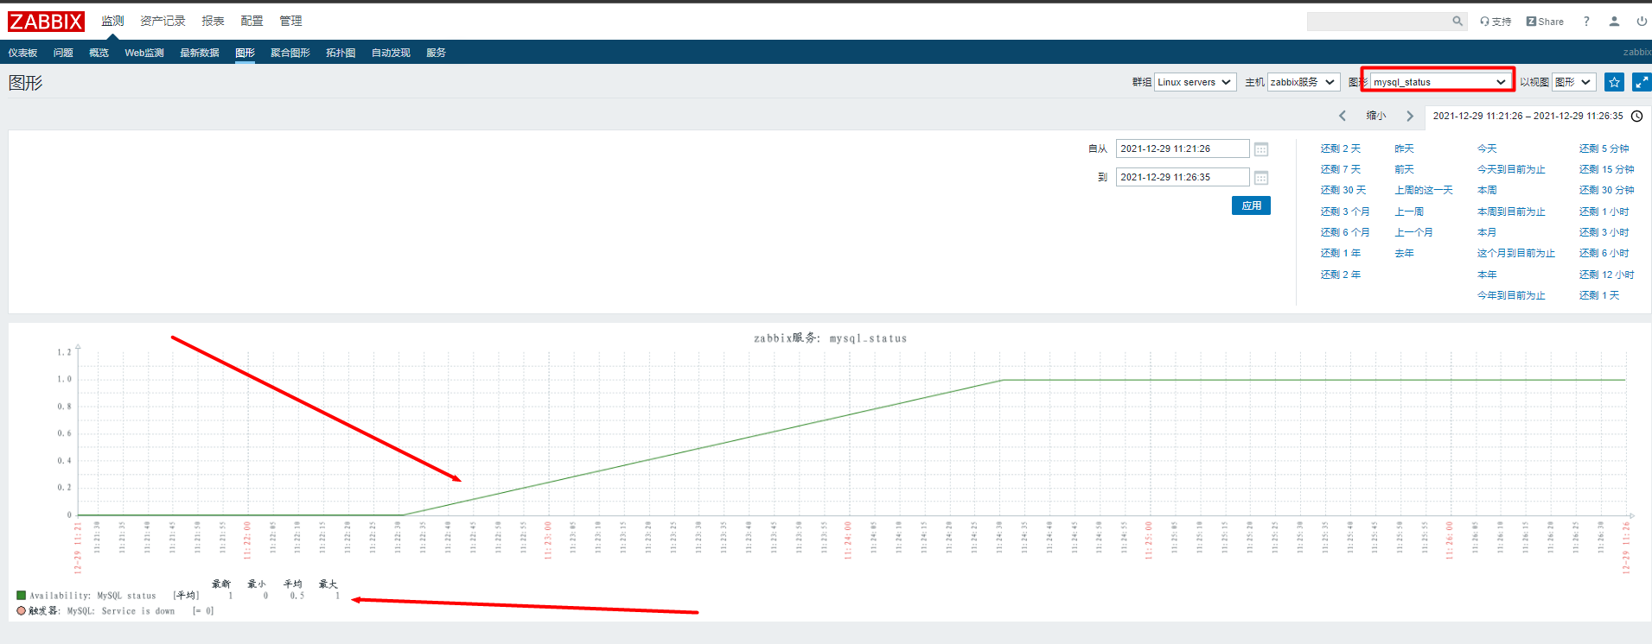The height and width of the screenshot is (644, 1652).
Task: Switch to 问题 submenu
Action: click(x=63, y=53)
